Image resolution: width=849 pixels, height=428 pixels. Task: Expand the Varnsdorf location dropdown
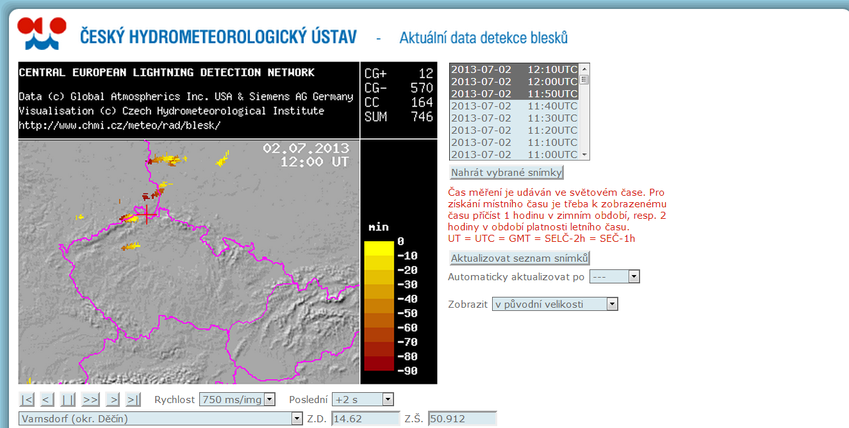point(297,419)
